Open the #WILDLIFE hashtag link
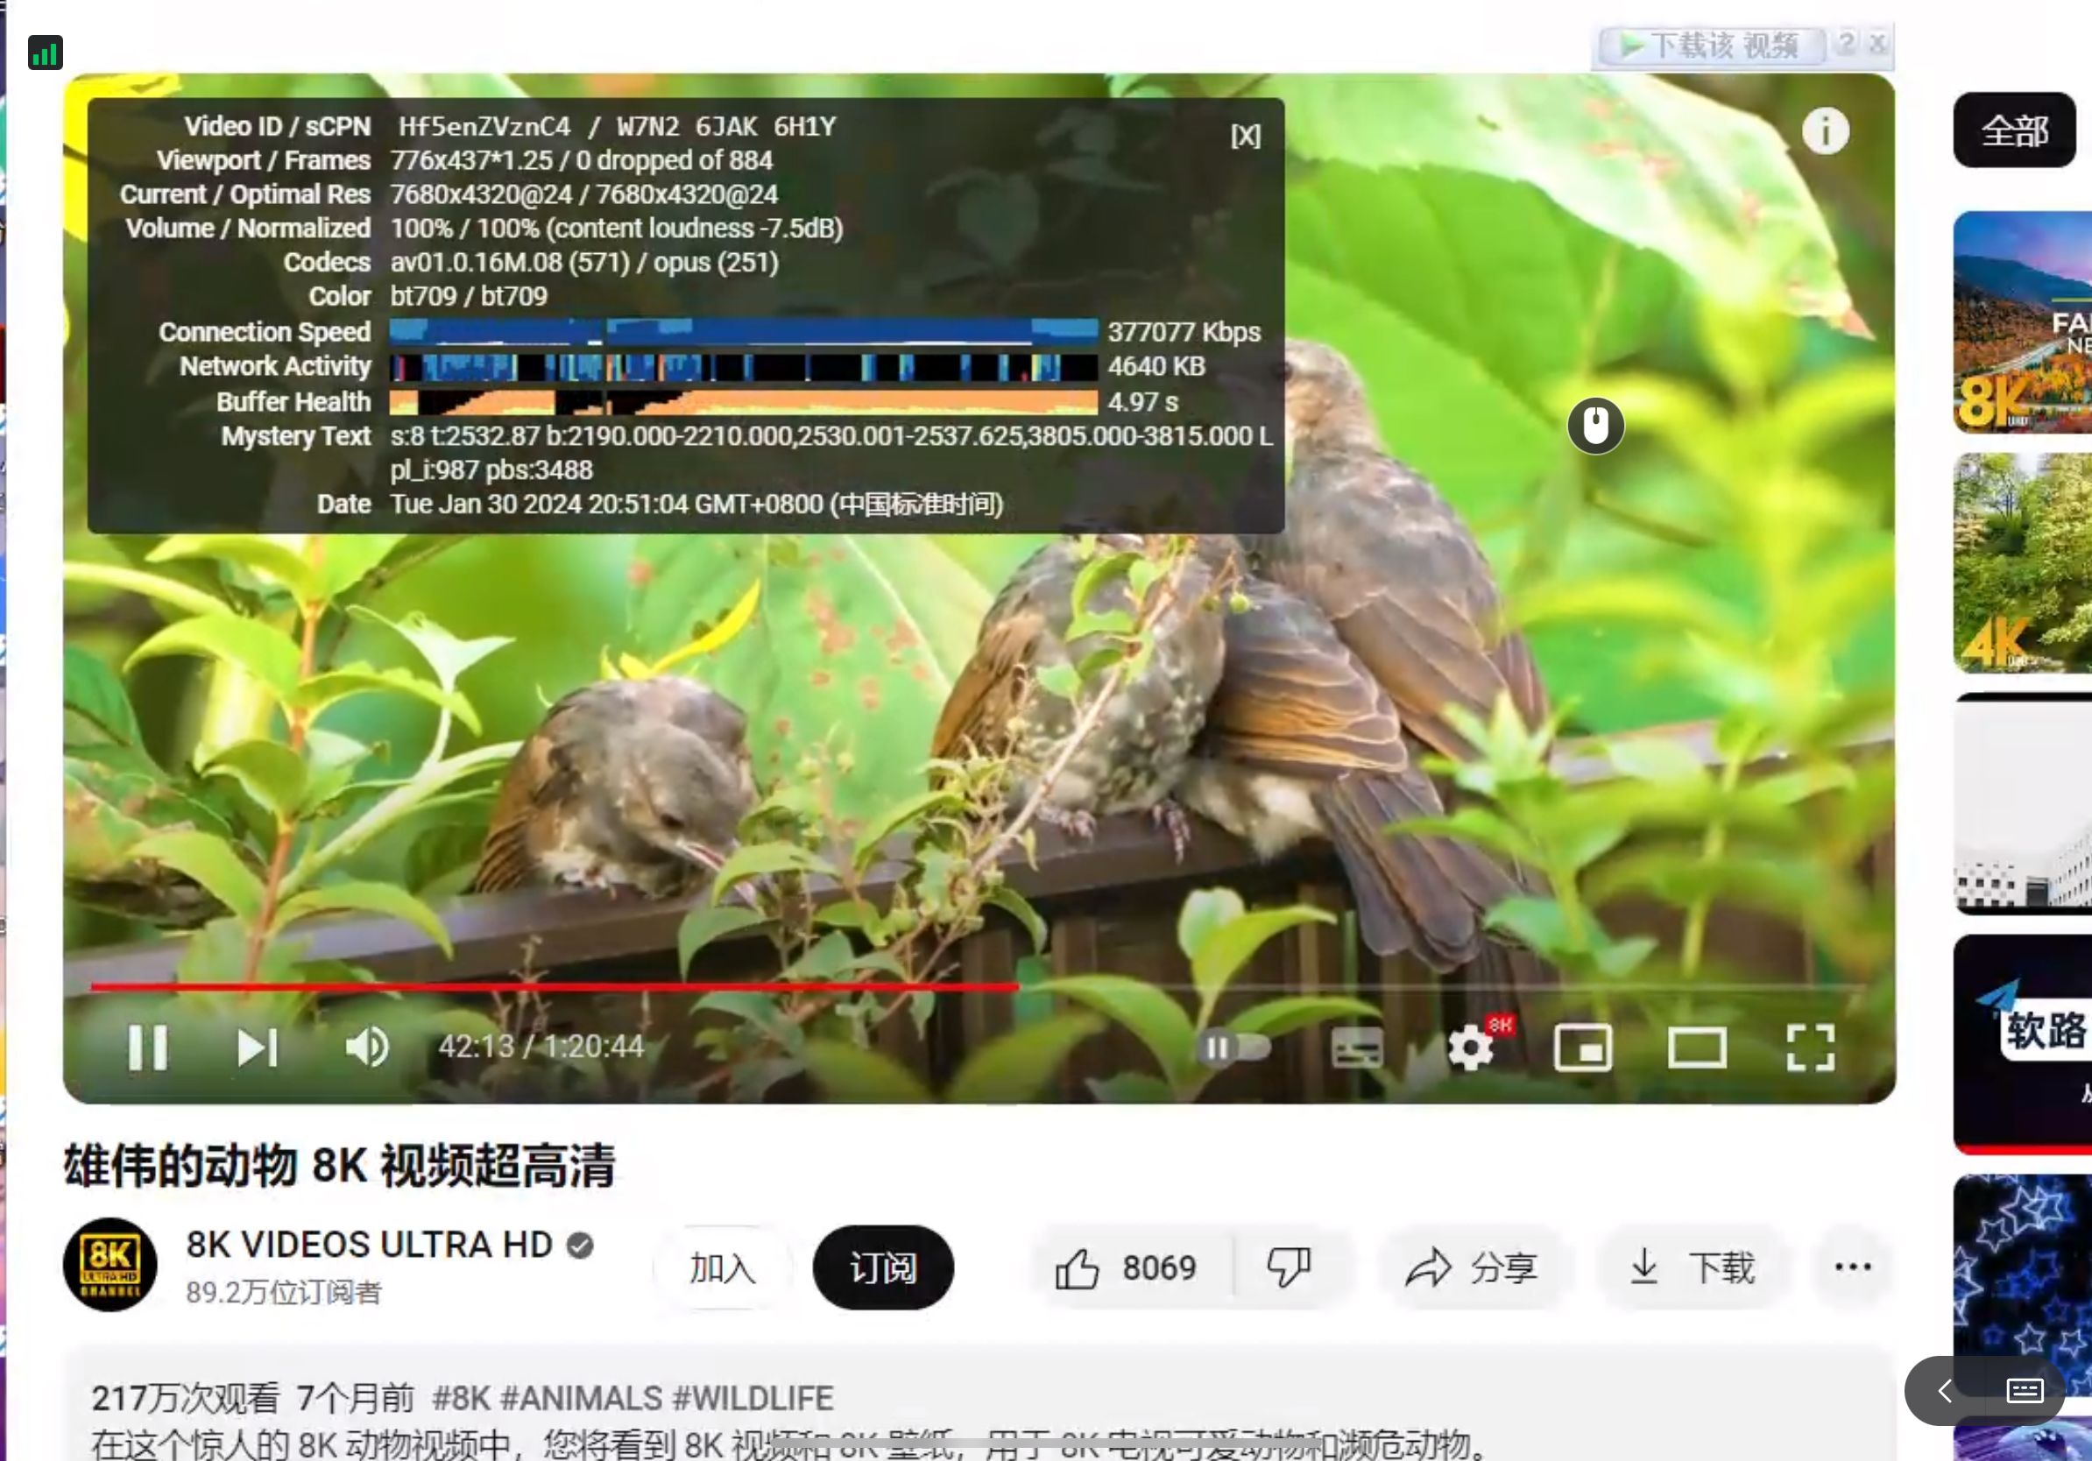The image size is (2092, 1461). click(x=753, y=1397)
